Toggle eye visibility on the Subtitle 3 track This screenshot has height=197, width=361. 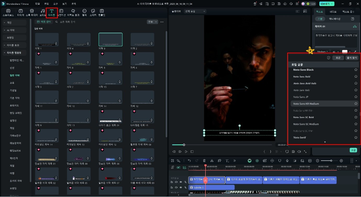tap(181, 187)
